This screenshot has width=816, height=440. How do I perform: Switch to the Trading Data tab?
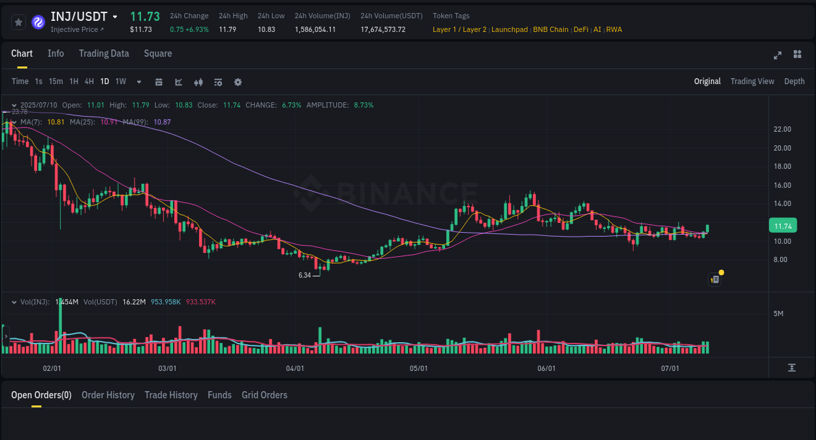104,53
